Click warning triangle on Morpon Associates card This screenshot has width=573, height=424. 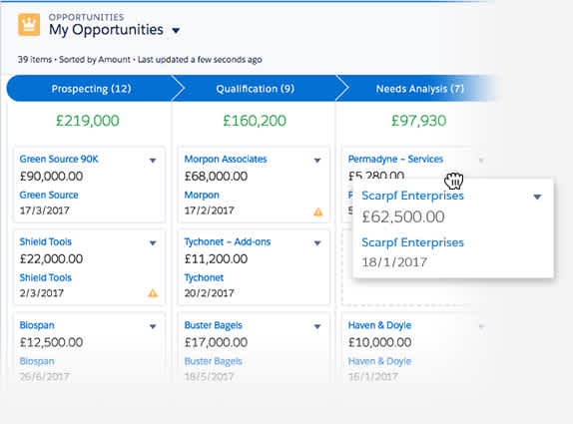[318, 212]
